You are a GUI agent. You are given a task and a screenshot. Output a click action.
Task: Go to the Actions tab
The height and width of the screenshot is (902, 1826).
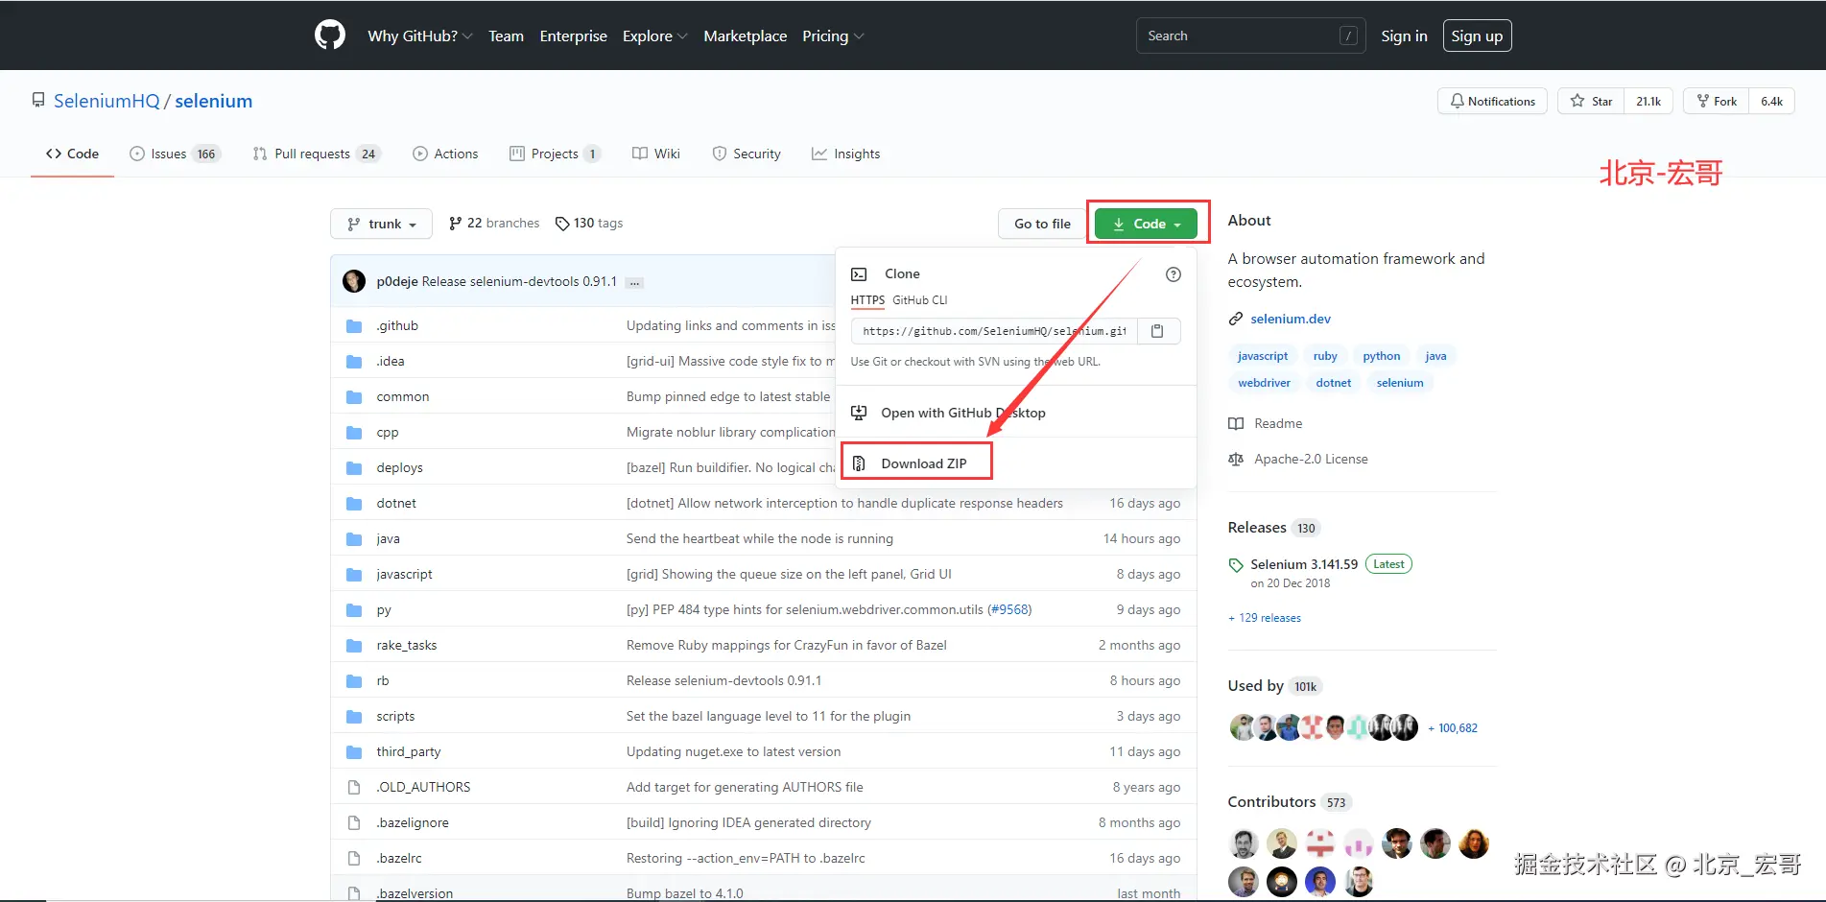pos(445,154)
